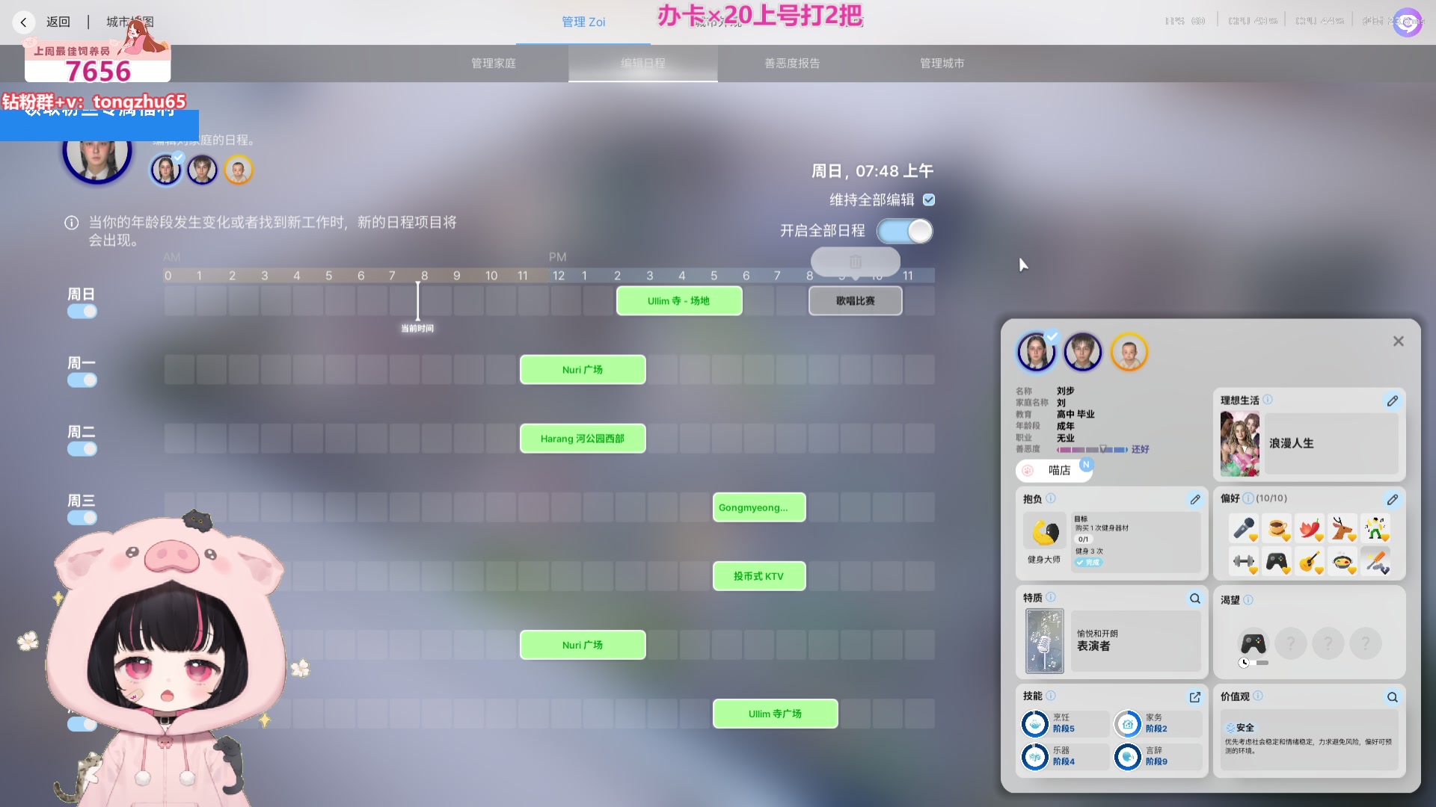Click the info icon next to 技能
The height and width of the screenshot is (807, 1436).
tap(1051, 696)
